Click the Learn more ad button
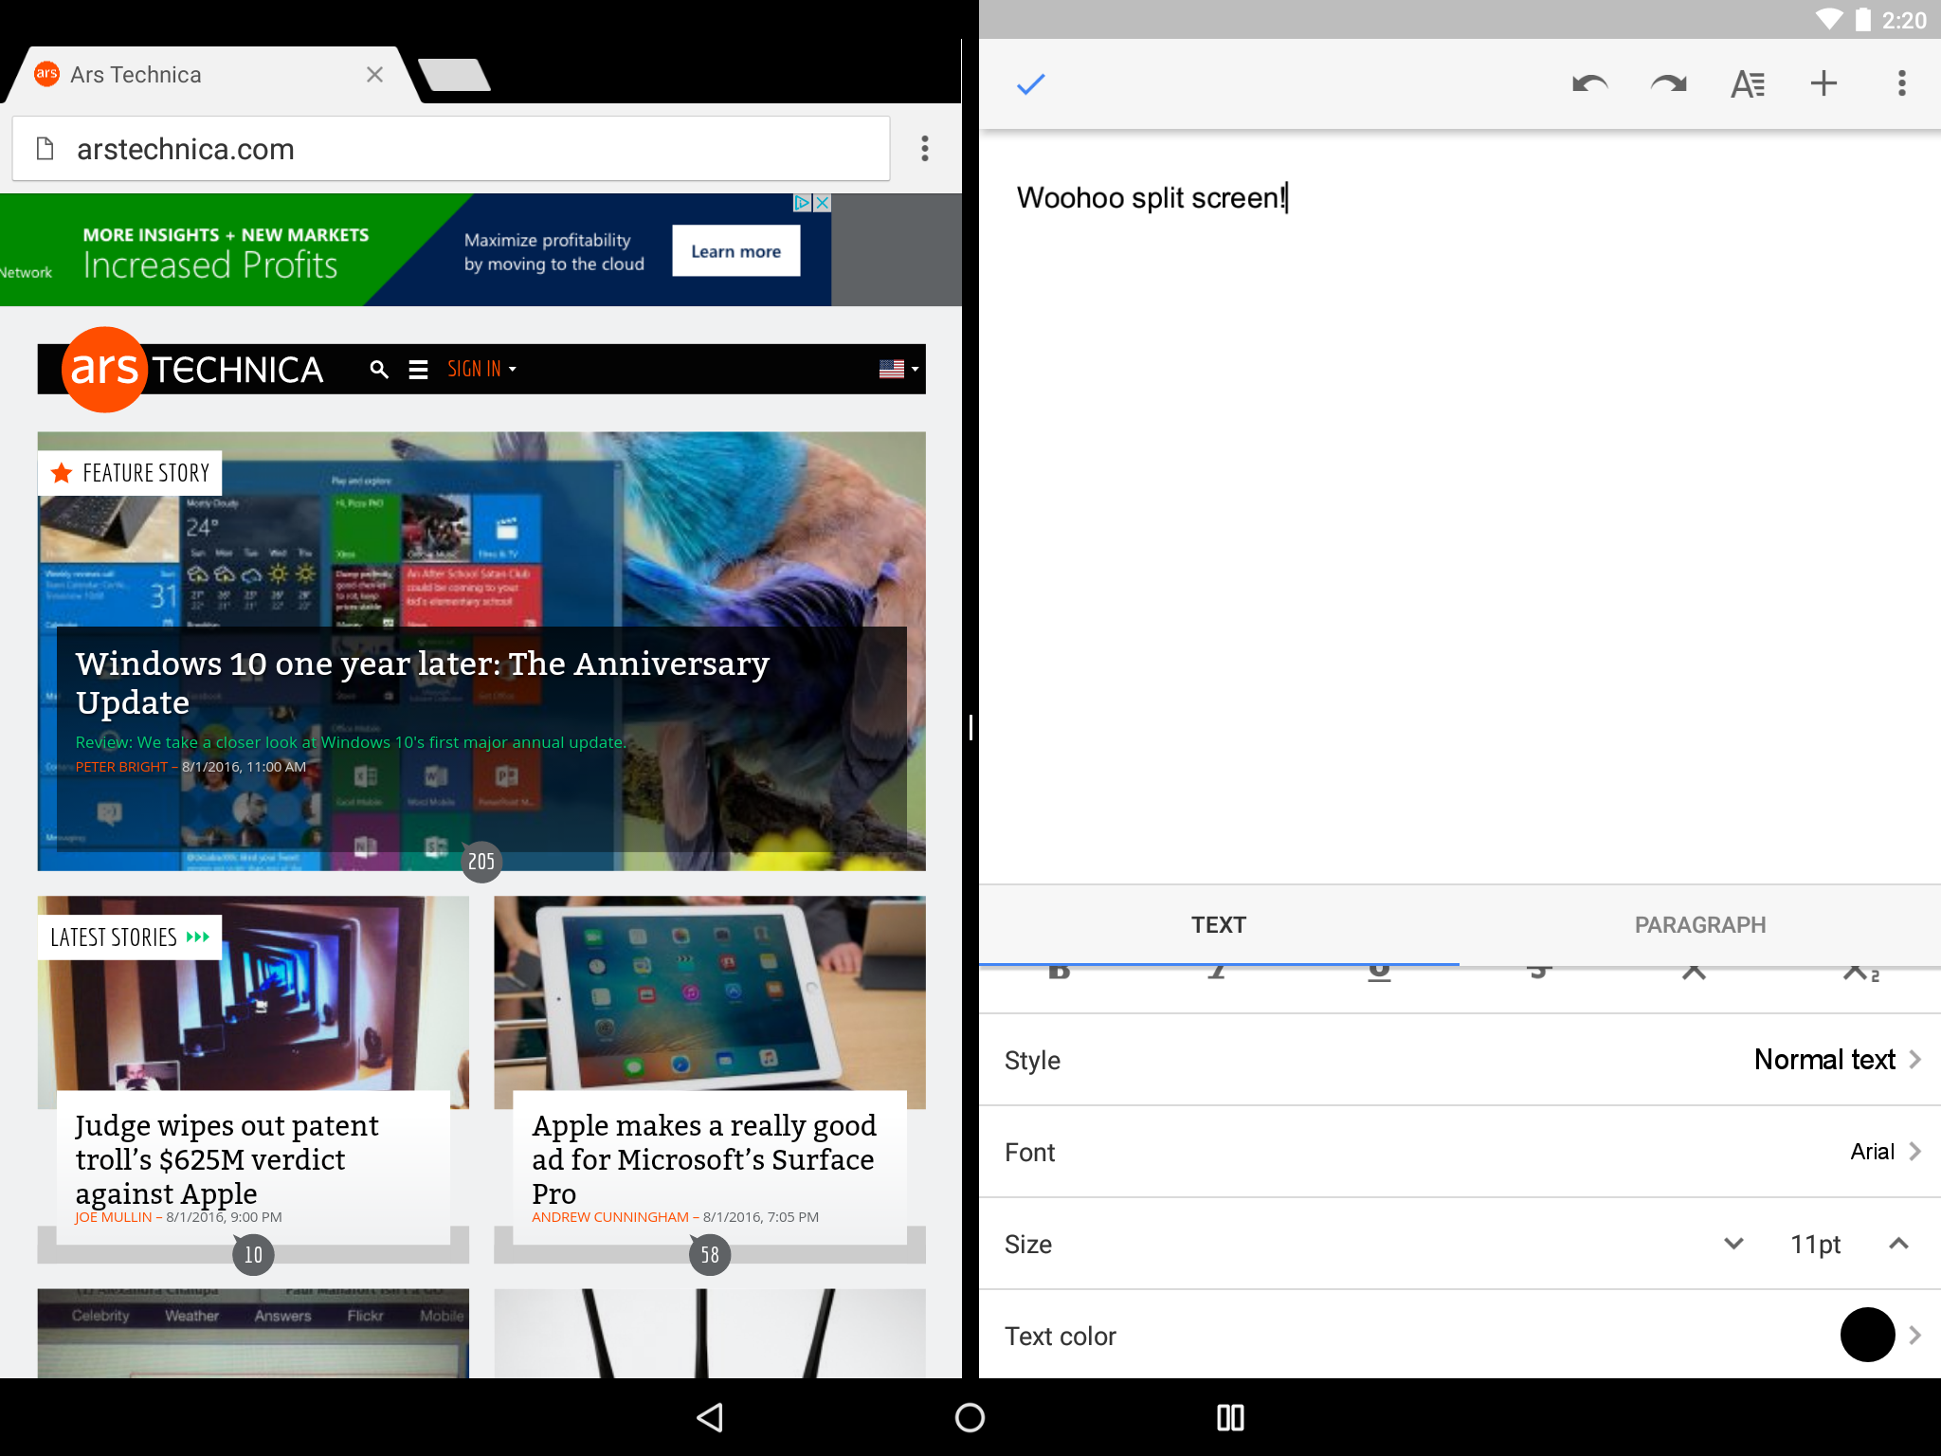 (735, 251)
